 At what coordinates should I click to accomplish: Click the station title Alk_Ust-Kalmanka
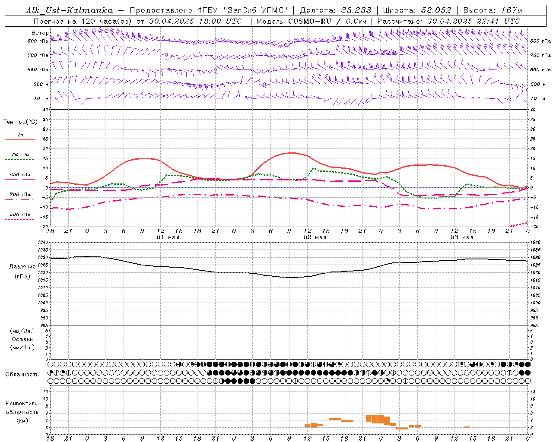click(x=69, y=10)
